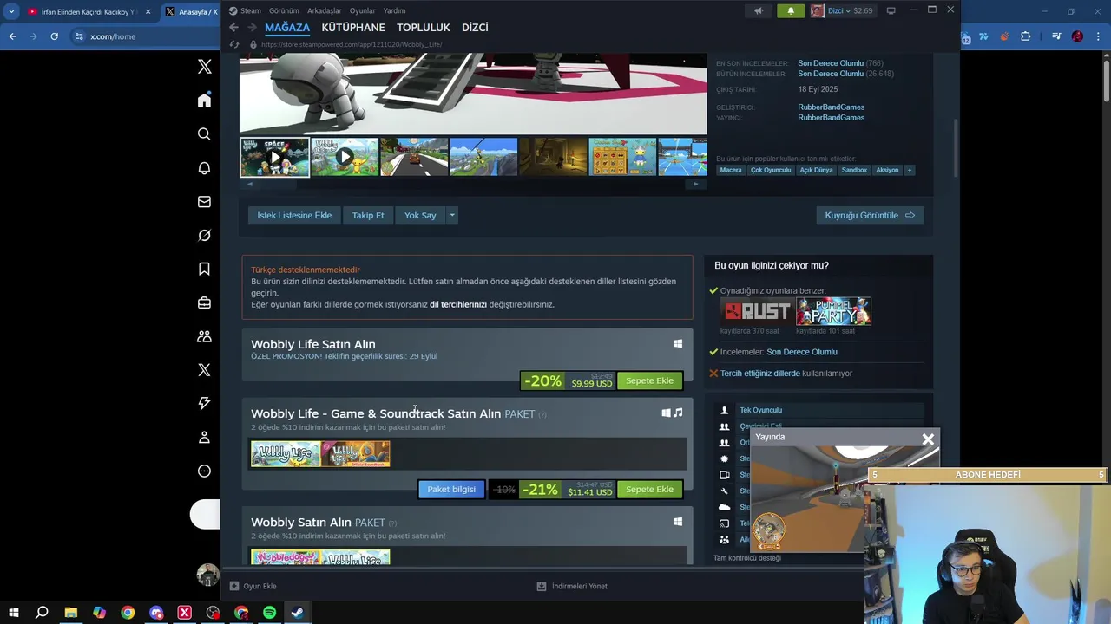Viewport: 1111px width, 624px height.
Task: Open the green Steam notifications bell
Action: 791,10
